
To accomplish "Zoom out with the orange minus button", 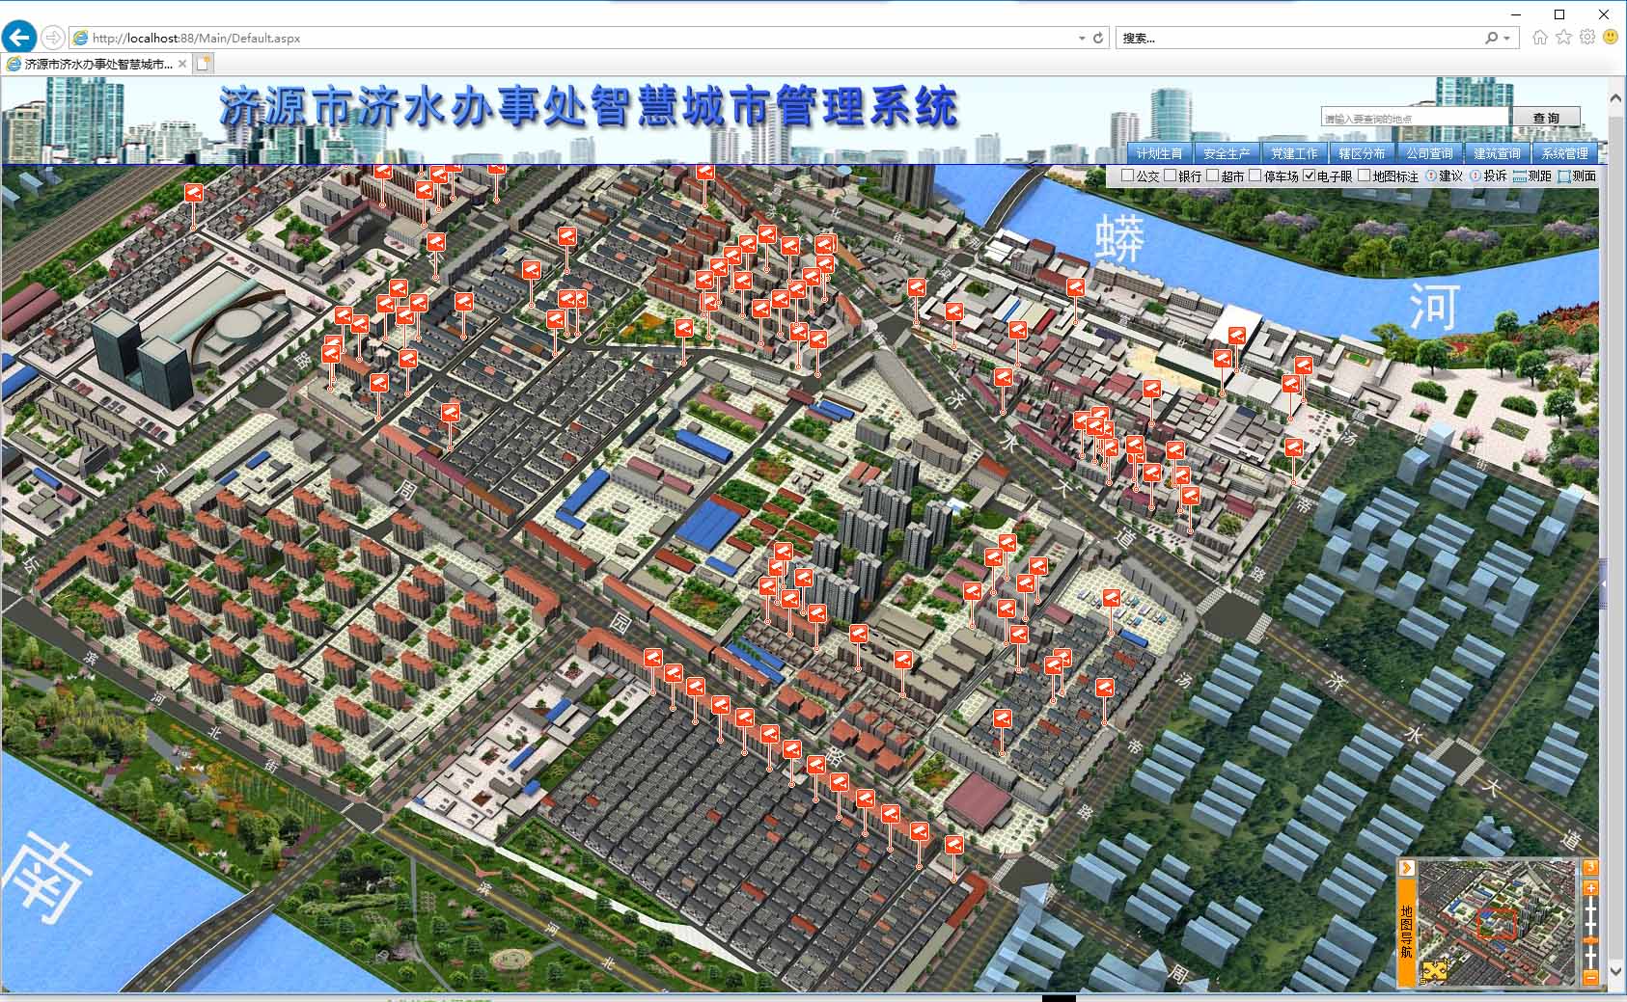I will [x=1590, y=978].
